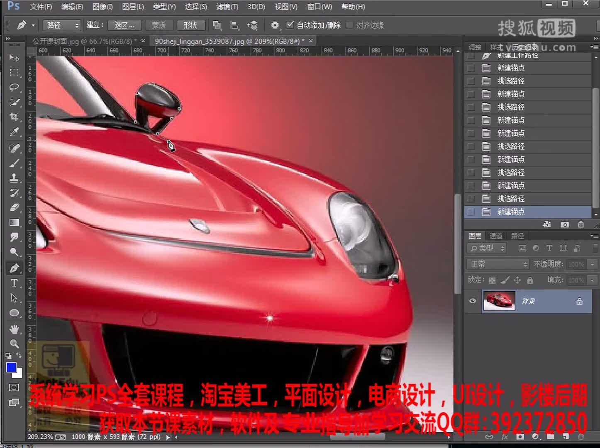Open the 类型 layer filter dropdown
Image resolution: width=600 pixels, height=448 pixels.
(488, 248)
